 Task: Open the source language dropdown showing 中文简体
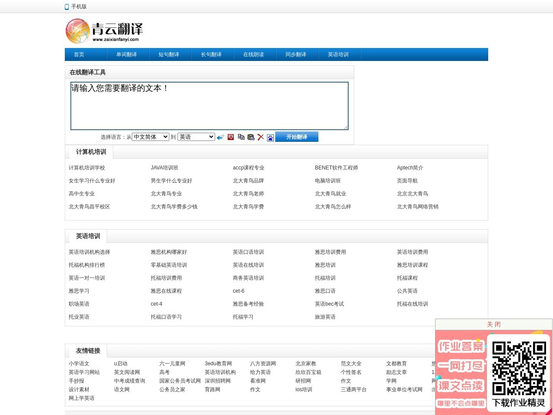[x=150, y=137]
